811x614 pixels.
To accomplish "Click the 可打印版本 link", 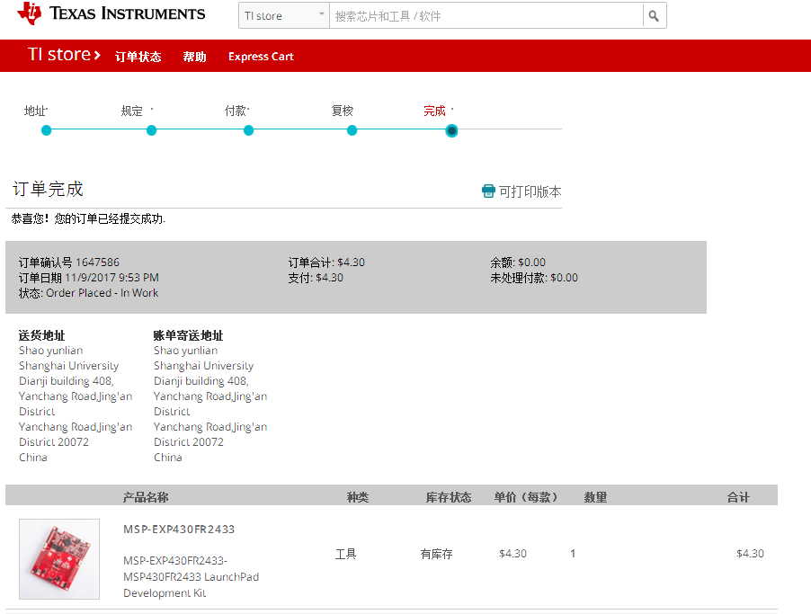I will pos(530,191).
